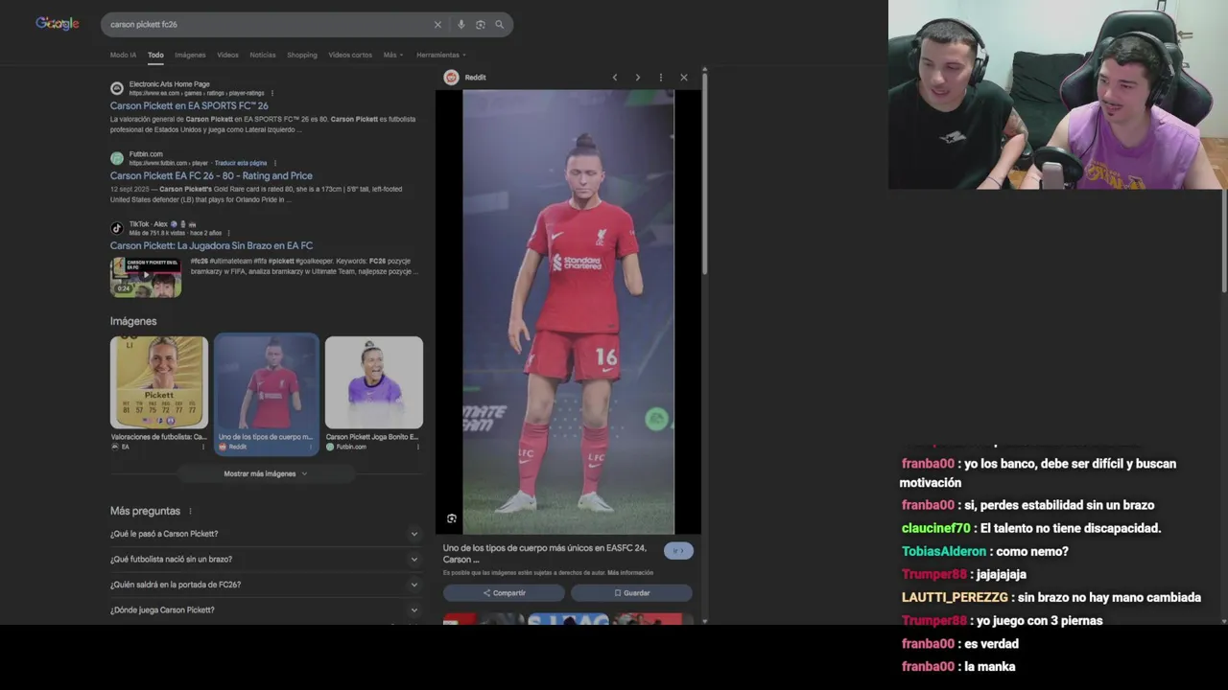The width and height of the screenshot is (1228, 690).
Task: Click the Compartir button
Action: [x=504, y=593]
